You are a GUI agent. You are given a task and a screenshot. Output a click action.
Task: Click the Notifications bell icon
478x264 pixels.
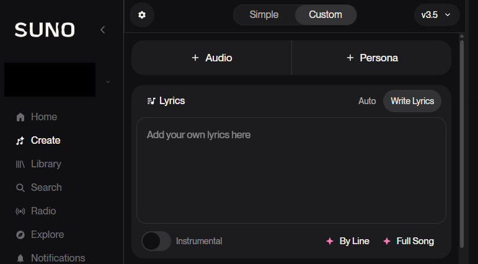coord(20,258)
